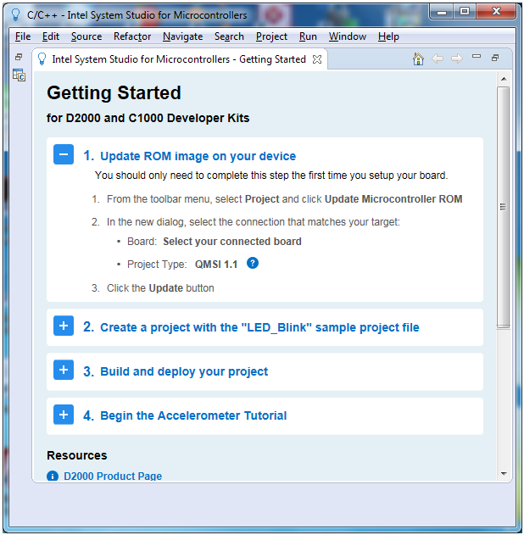Image resolution: width=524 pixels, height=535 pixels.
Task: Click the Back arrow navigation icon
Action: pos(438,59)
